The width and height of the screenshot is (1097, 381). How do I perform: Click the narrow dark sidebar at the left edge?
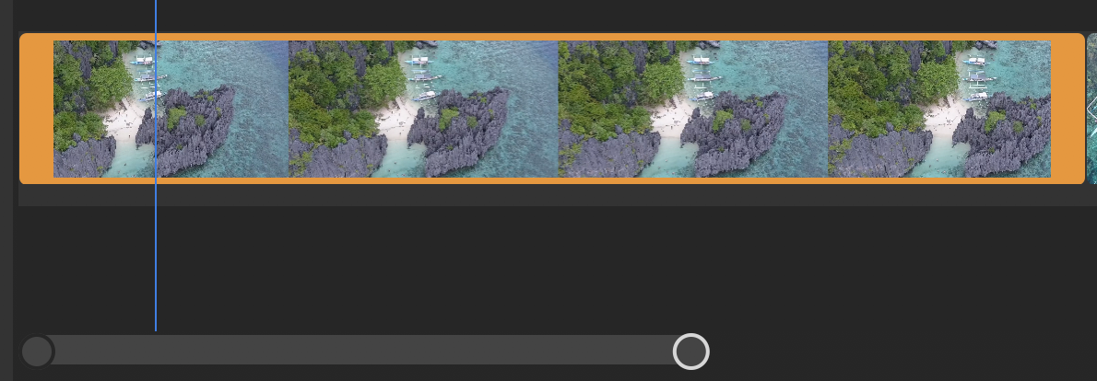click(x=6, y=190)
